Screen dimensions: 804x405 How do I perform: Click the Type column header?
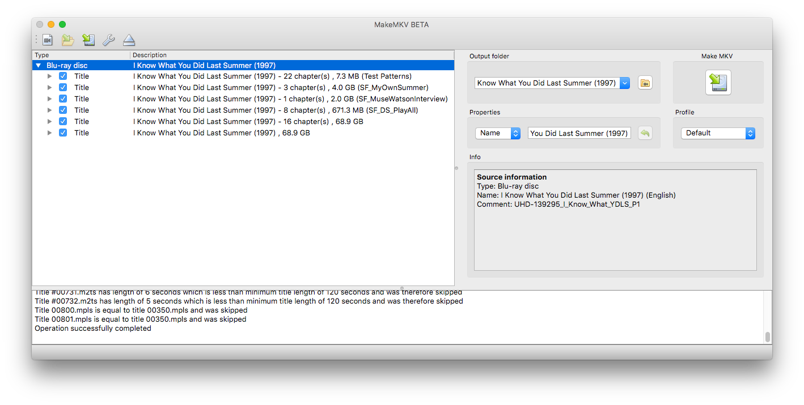pos(81,55)
